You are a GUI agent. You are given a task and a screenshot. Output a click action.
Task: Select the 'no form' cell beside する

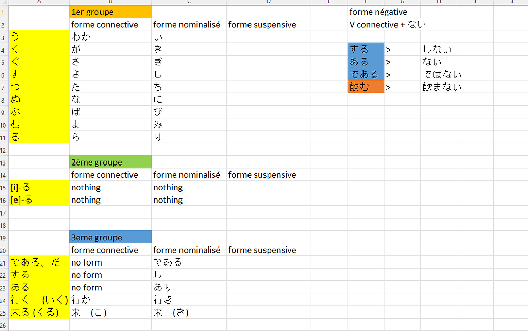click(110, 275)
